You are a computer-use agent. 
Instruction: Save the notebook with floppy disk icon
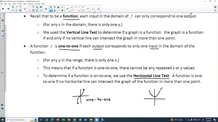[x=21, y=10]
